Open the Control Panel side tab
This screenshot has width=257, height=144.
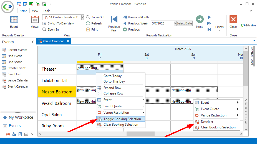pyautogui.click(x=252, y=56)
